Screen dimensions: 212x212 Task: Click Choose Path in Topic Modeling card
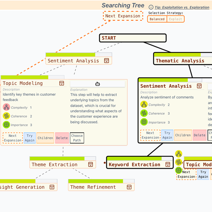click(77, 138)
